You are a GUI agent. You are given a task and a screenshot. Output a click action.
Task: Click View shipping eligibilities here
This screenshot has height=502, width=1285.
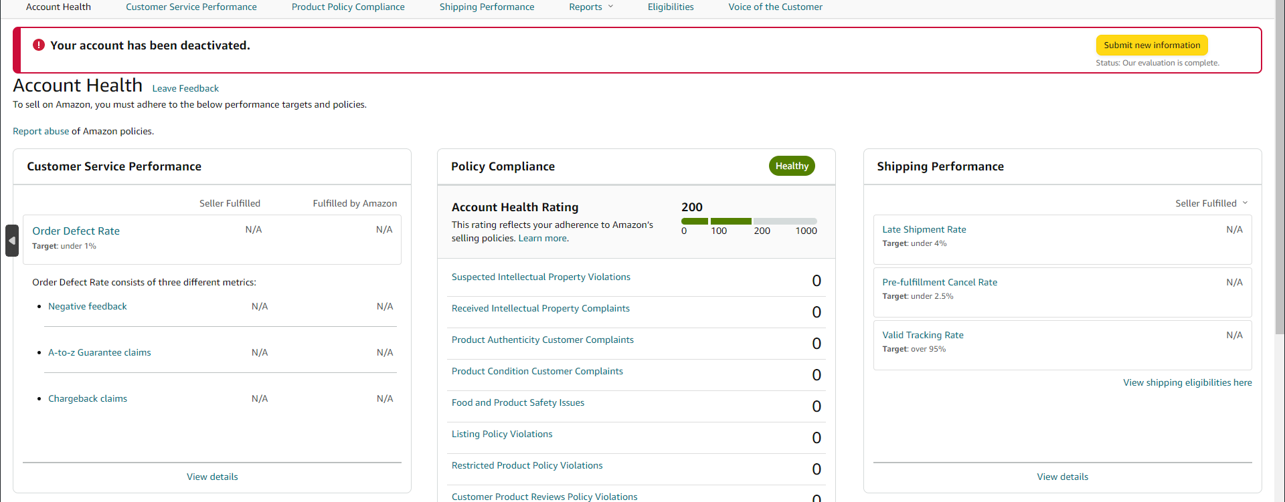click(x=1187, y=382)
